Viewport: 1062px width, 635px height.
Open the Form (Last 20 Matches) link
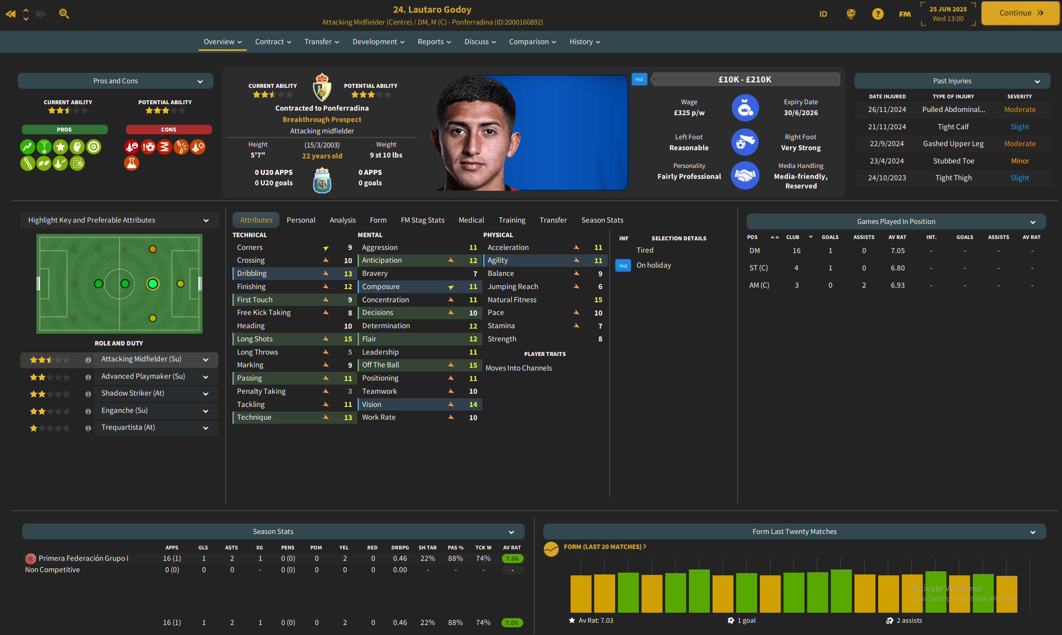pos(604,546)
